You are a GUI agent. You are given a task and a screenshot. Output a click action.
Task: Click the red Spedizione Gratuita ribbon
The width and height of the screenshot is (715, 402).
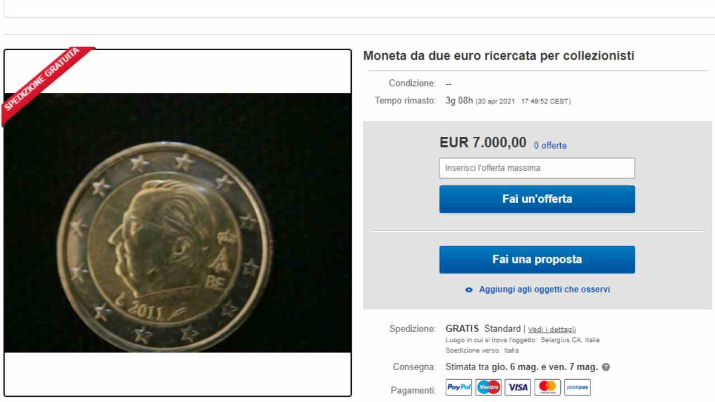(45, 84)
